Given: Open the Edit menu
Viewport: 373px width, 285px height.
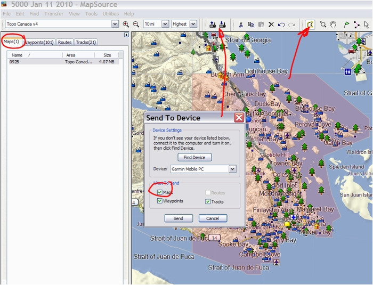Looking at the screenshot, I should tap(20, 14).
